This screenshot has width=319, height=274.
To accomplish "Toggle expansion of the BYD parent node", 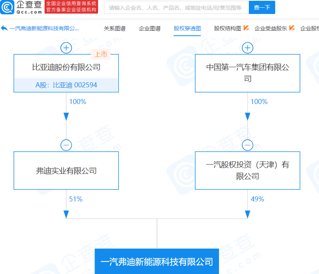I will click(x=66, y=48).
